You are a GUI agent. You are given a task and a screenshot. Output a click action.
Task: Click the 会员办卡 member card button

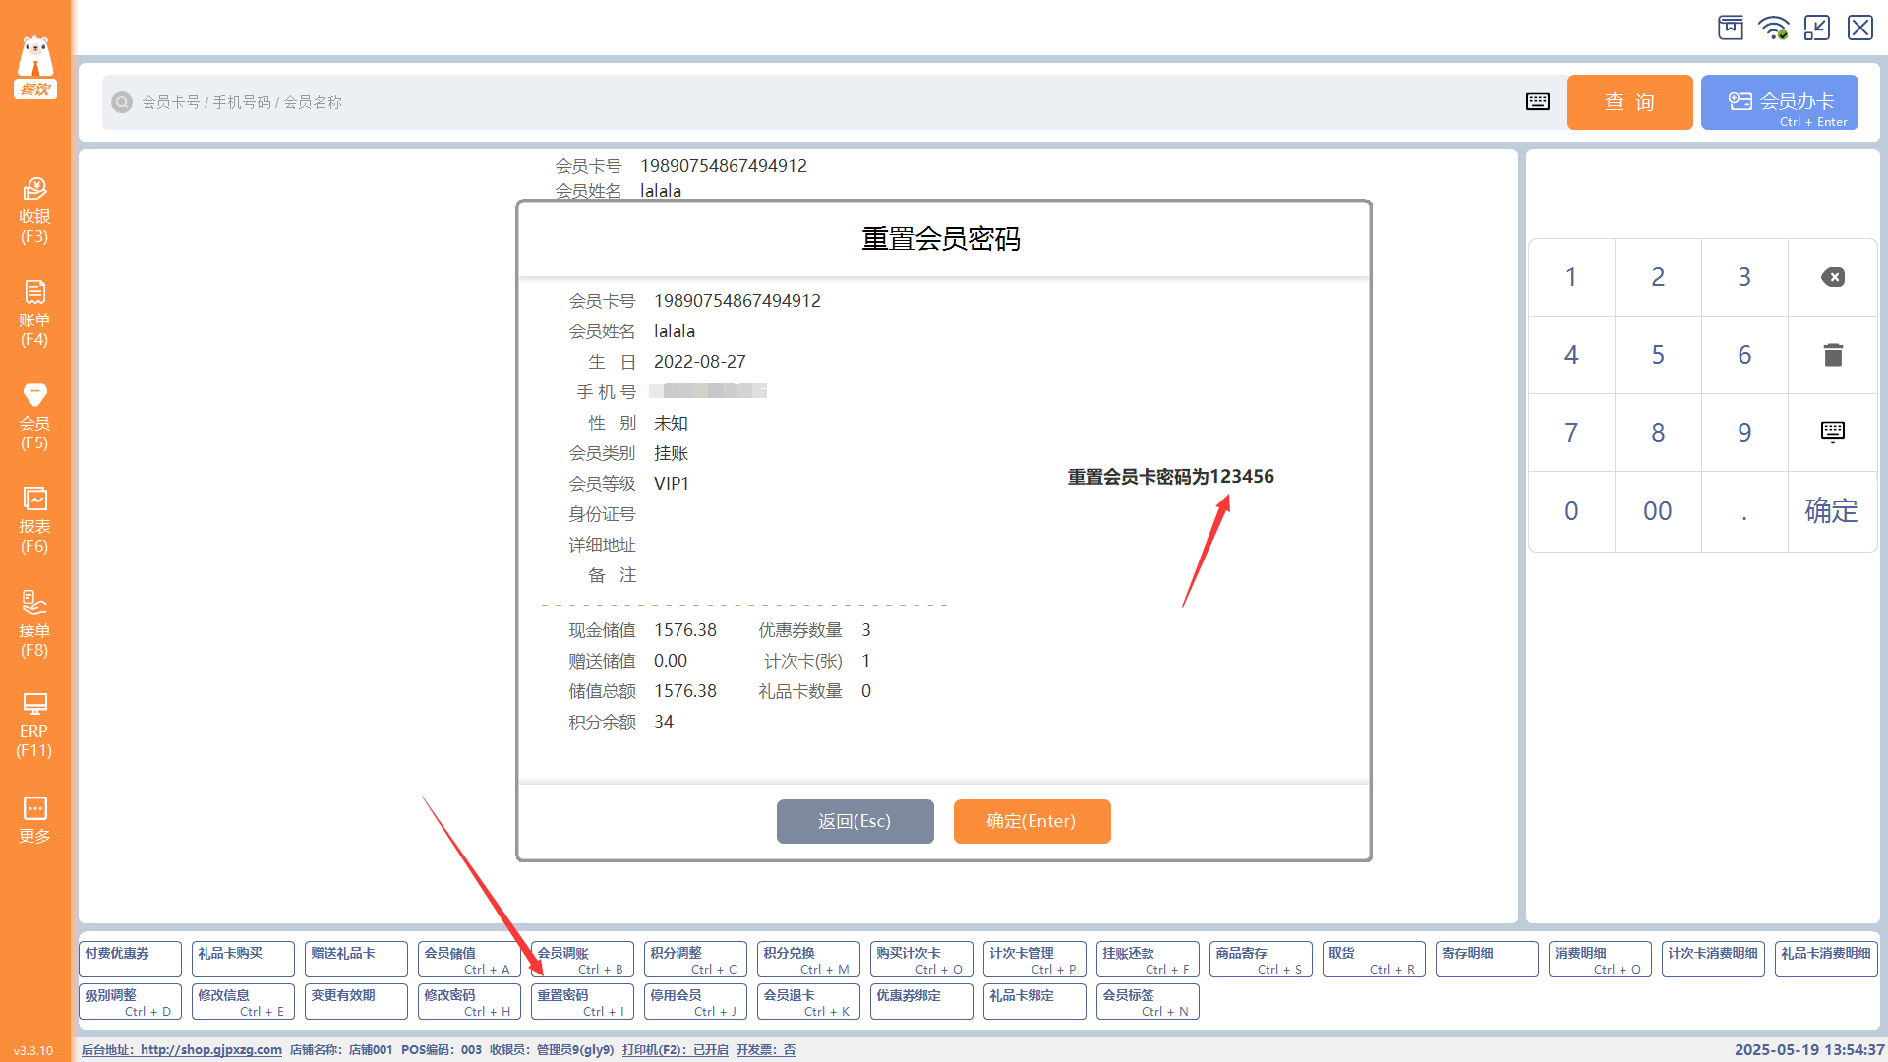click(1779, 102)
